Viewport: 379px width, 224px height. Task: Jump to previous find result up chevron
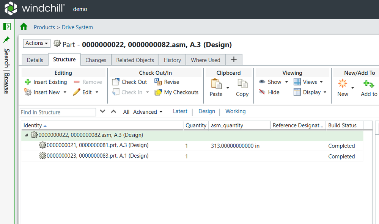tap(113, 111)
